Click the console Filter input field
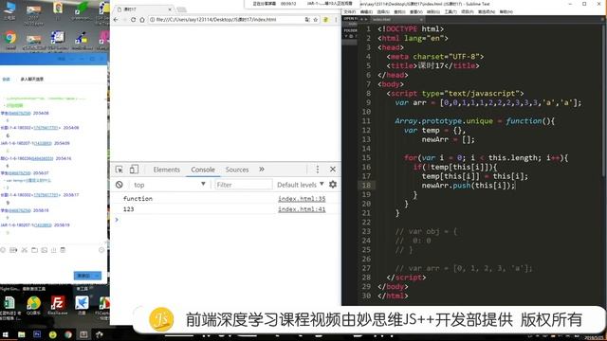The image size is (607, 341). click(244, 185)
